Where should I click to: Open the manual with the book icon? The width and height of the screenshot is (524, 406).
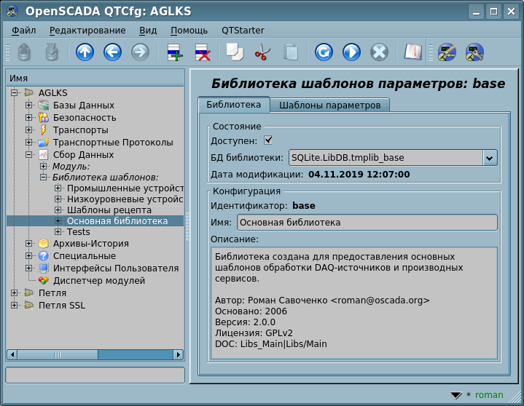pos(413,52)
